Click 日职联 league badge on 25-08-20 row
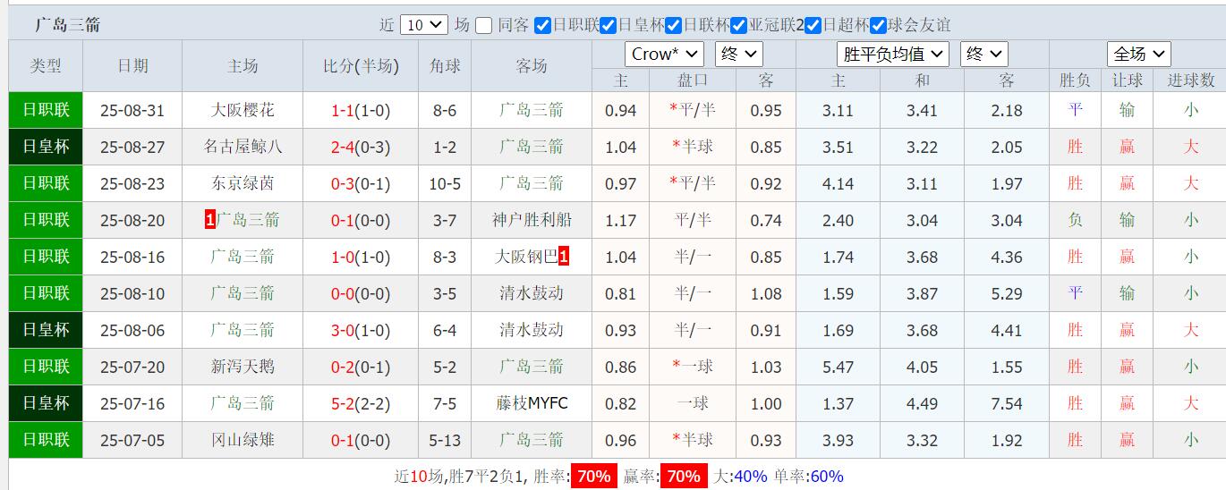1226x490 pixels. (x=46, y=220)
